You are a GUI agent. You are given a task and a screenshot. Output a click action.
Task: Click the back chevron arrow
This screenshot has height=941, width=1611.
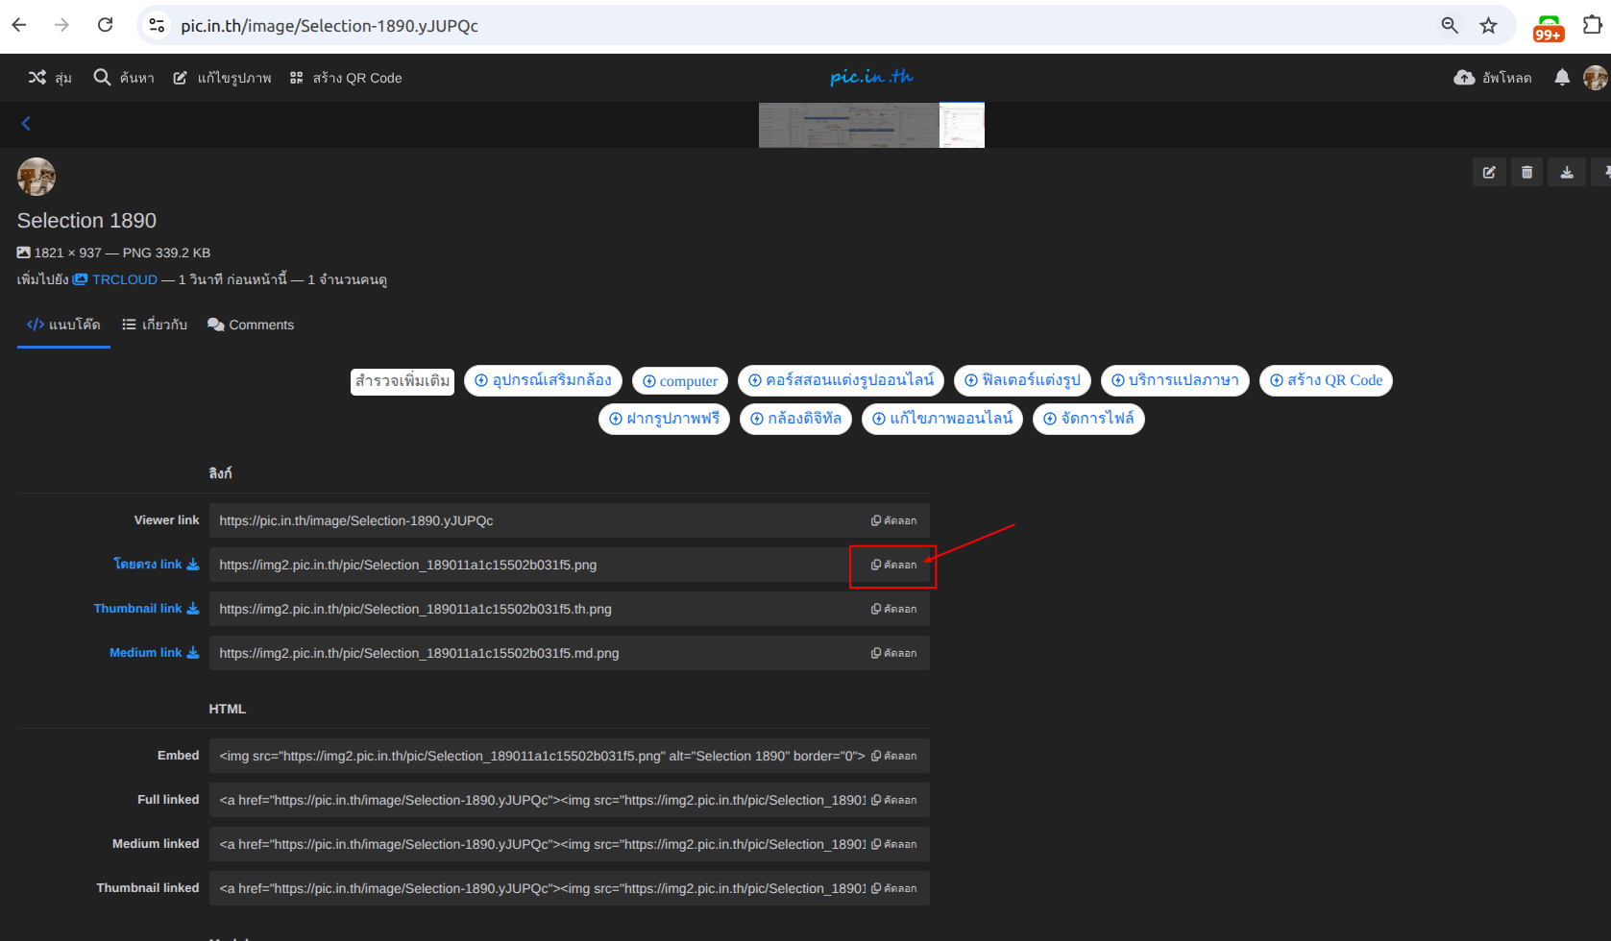click(26, 123)
